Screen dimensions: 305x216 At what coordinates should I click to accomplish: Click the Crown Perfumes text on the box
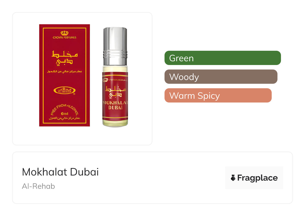point(65,37)
